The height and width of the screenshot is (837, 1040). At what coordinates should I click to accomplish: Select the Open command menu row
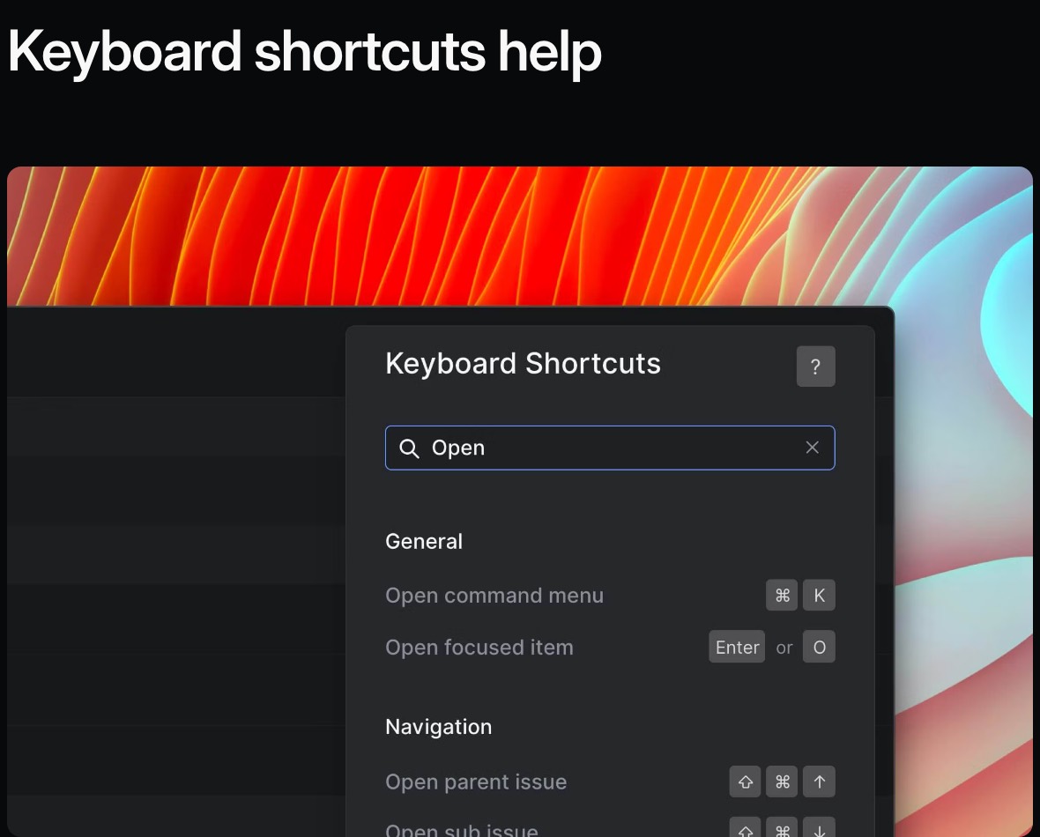point(610,595)
